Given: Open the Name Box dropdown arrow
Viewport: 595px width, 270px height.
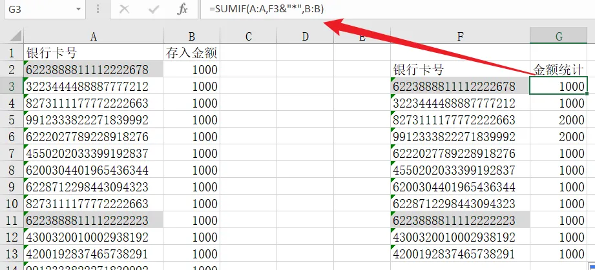Looking at the screenshot, I should point(78,10).
